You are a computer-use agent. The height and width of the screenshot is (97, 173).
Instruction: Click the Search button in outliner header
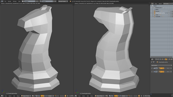(x=160, y=4)
